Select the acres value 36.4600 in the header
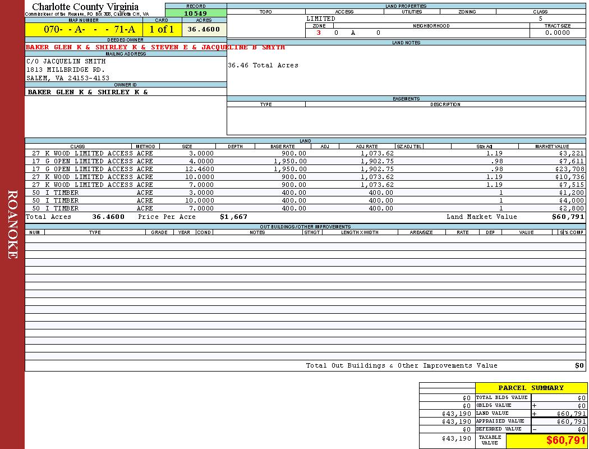 point(204,29)
